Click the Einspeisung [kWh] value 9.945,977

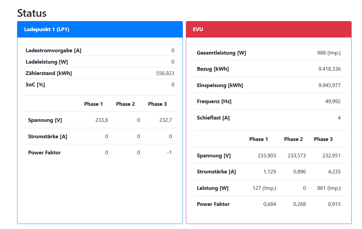(x=330, y=85)
